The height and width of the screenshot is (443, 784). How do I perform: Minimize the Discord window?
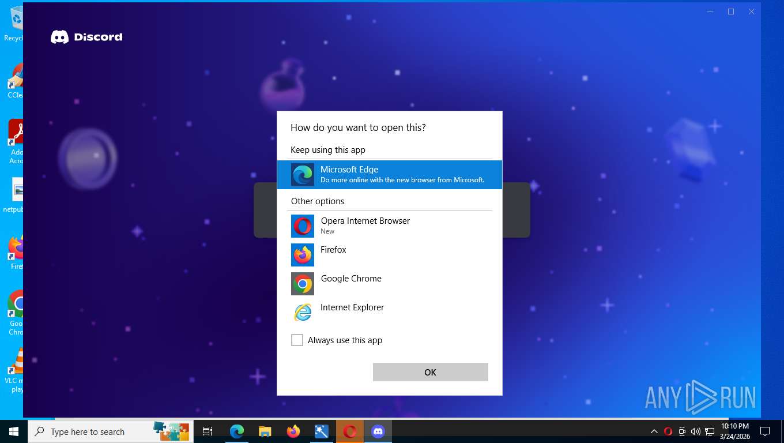[x=710, y=12]
